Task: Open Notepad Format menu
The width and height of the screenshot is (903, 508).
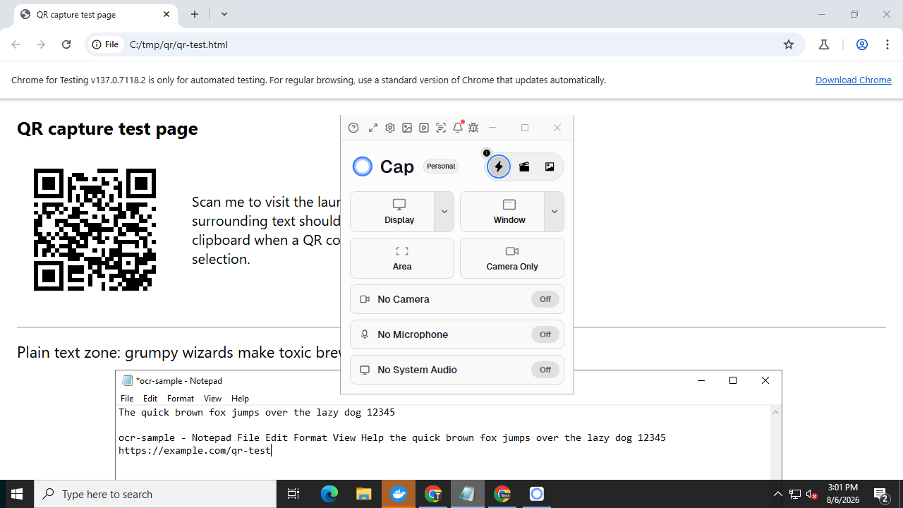Action: pos(181,399)
